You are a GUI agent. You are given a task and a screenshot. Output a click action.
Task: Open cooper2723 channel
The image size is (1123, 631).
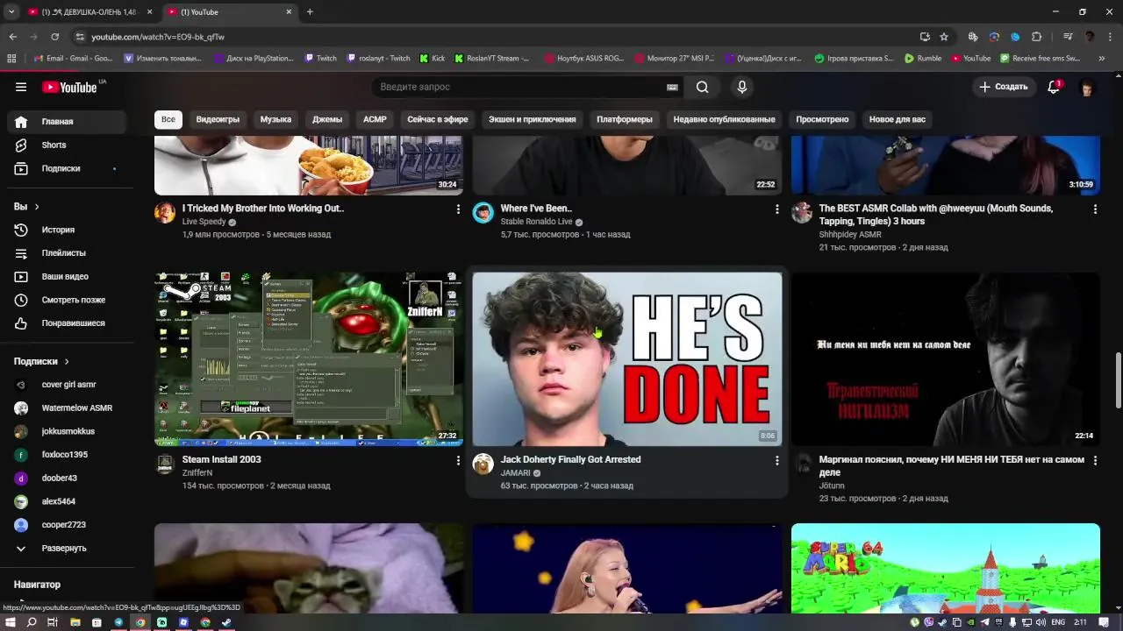[x=68, y=525]
